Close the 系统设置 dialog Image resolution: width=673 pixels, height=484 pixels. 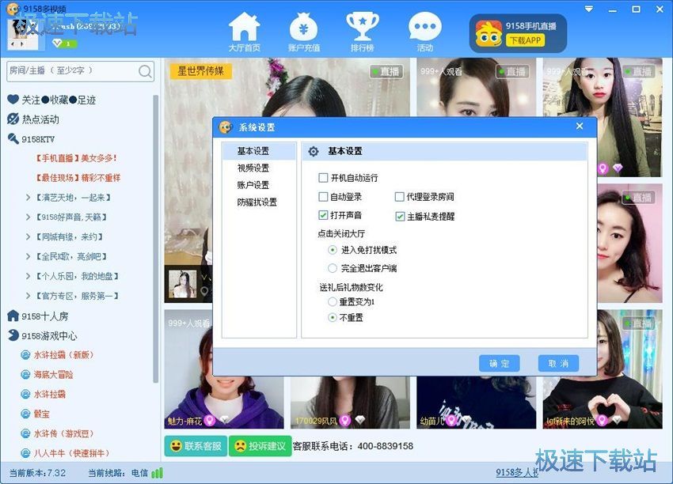580,126
